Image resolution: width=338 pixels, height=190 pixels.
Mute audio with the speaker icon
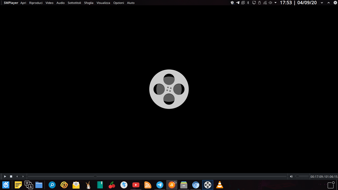291,176
